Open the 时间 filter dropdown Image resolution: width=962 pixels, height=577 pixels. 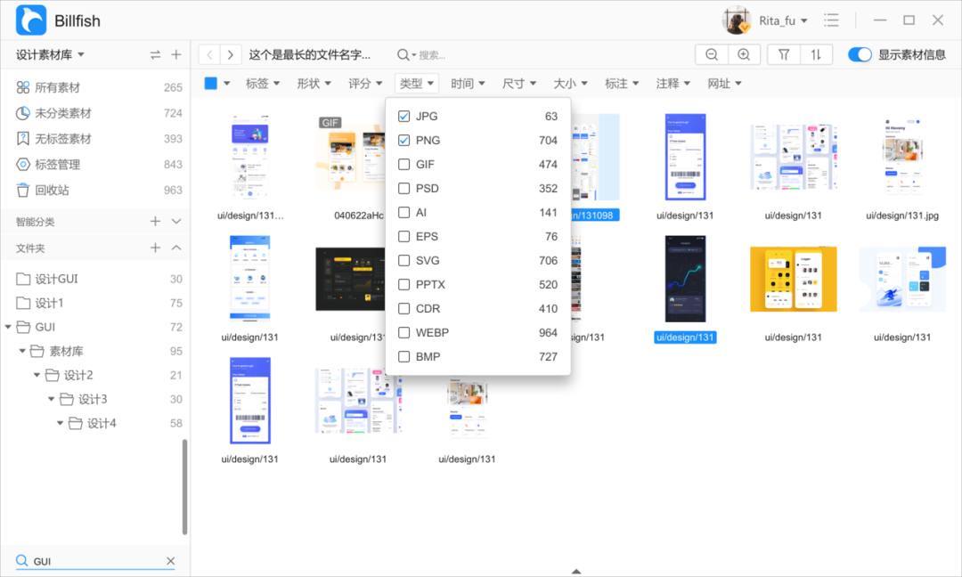(468, 84)
